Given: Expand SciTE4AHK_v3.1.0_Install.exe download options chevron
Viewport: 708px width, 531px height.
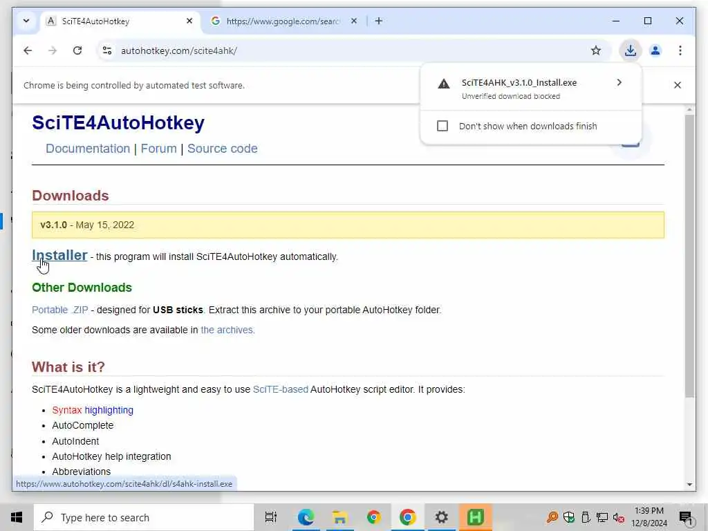Looking at the screenshot, I should click(619, 82).
